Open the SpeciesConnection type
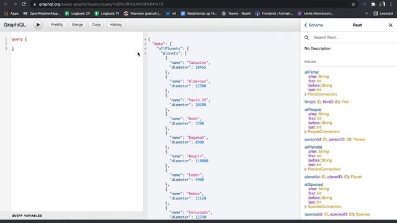The width and height of the screenshot is (397, 223). click(324, 206)
